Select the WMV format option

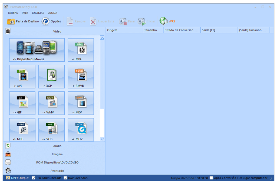pos(51,103)
